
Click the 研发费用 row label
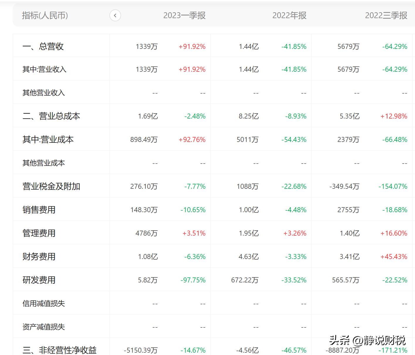[x=38, y=280]
